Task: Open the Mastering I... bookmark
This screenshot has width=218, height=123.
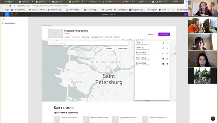Action: [x=91, y=10]
